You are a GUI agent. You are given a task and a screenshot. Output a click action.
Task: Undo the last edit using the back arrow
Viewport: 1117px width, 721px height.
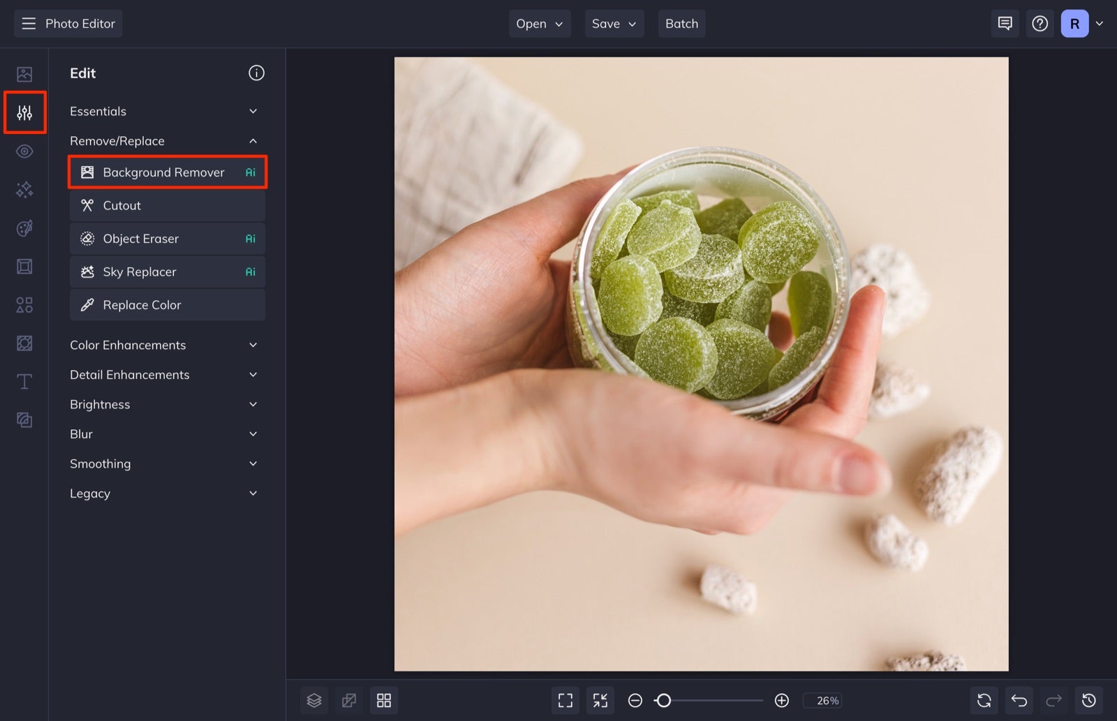pos(1019,700)
